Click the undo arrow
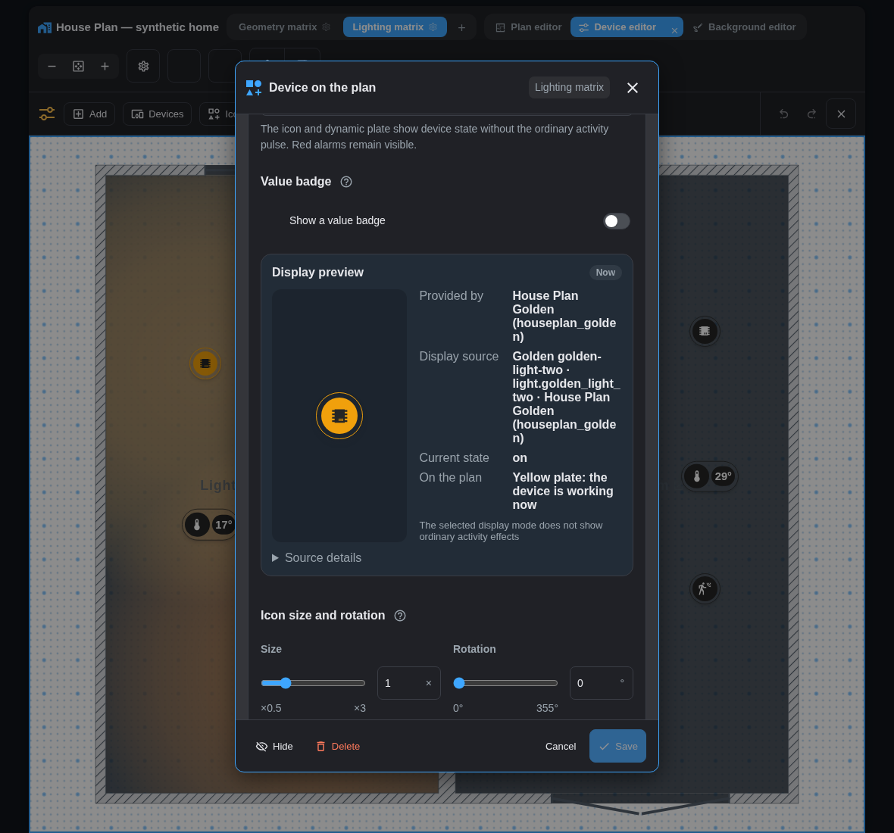This screenshot has height=833, width=894. 784,114
